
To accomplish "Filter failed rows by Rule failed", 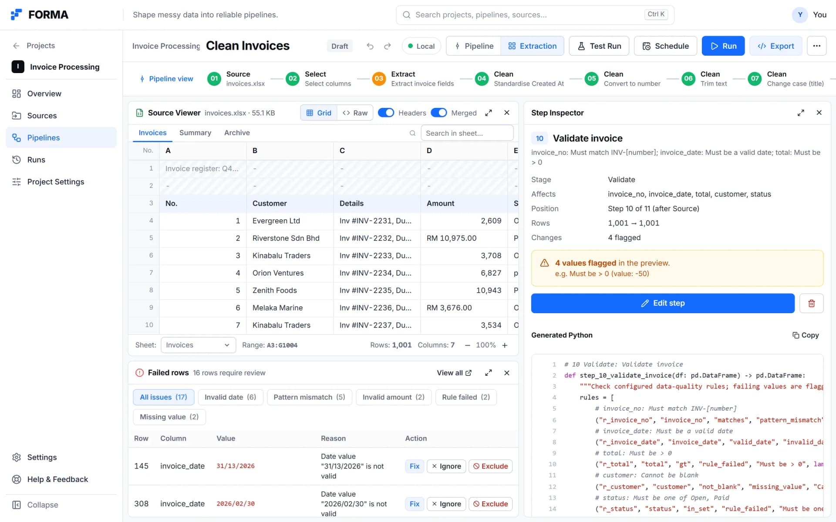I will click(466, 397).
